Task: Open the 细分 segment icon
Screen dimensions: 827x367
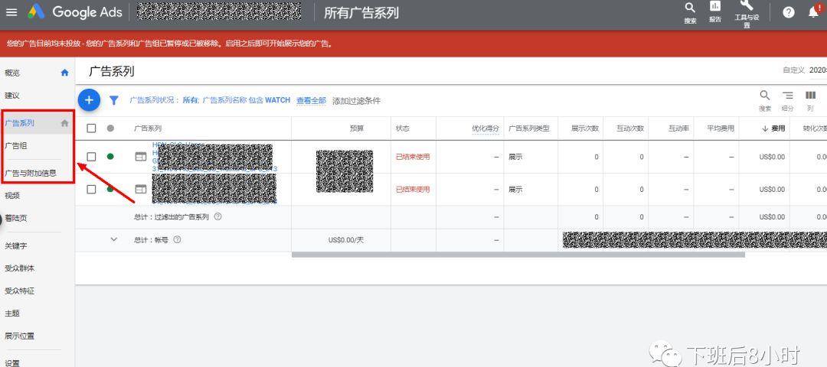Action: (x=787, y=100)
